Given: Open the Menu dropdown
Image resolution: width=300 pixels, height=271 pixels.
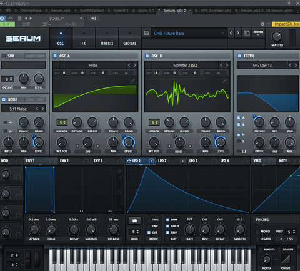Looking at the screenshot, I should [x=258, y=33].
